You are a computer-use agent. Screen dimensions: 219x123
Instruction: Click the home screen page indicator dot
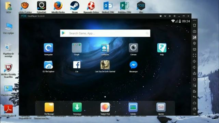[105, 97]
